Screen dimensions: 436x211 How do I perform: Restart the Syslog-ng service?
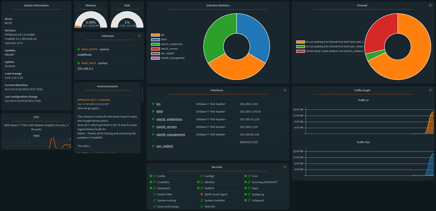point(249,194)
